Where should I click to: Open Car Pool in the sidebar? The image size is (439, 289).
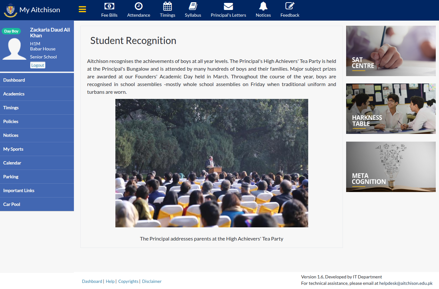click(37, 204)
